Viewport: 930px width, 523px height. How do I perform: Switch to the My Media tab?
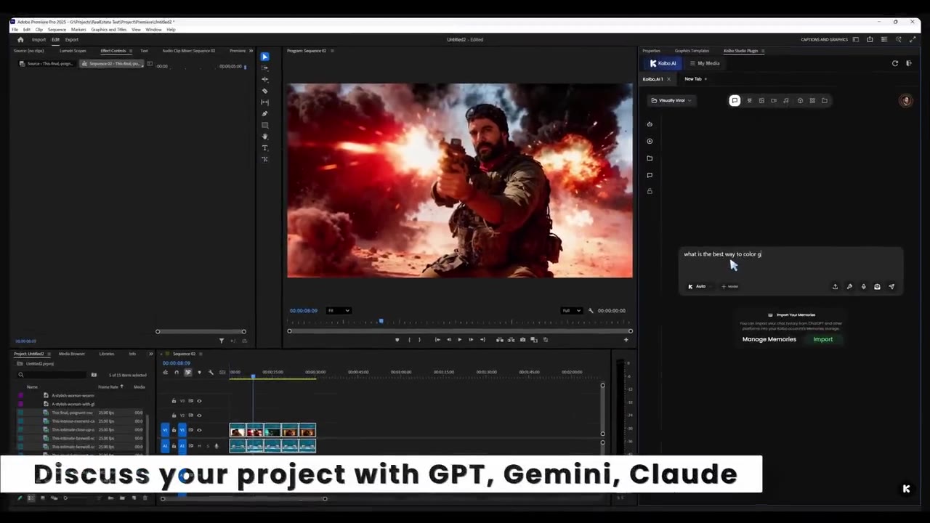tap(705, 63)
